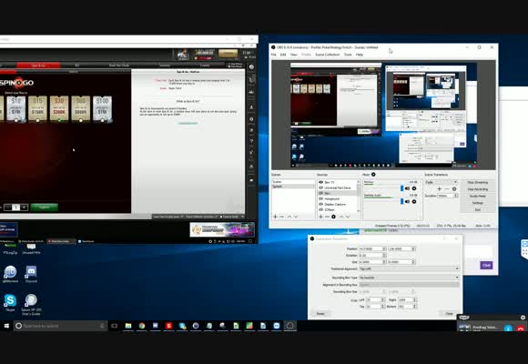Click the green Register button

(x=44, y=207)
